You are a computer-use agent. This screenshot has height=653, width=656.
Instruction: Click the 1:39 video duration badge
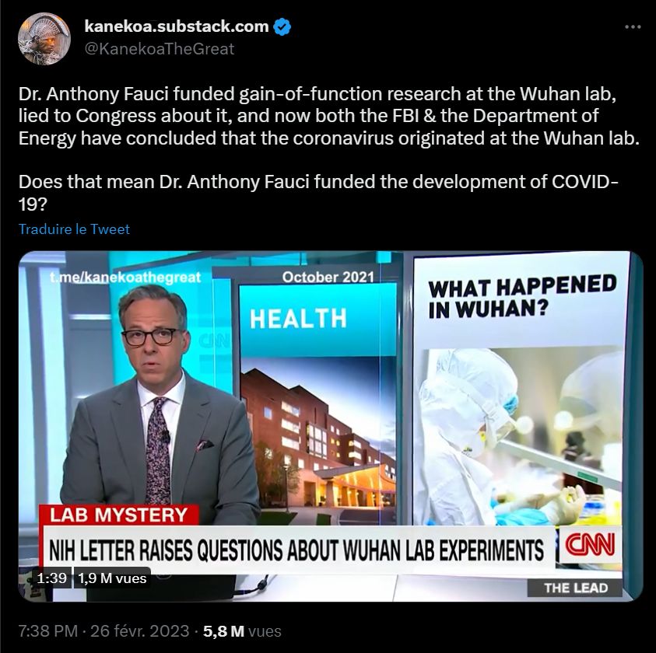[51, 578]
